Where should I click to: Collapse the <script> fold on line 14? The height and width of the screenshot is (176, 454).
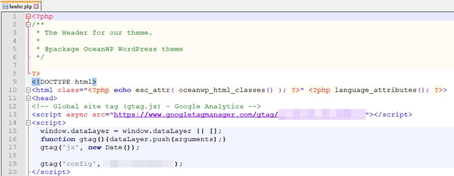28,123
